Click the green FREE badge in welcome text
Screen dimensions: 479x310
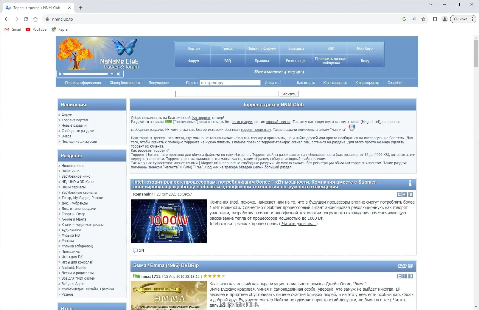point(168,122)
